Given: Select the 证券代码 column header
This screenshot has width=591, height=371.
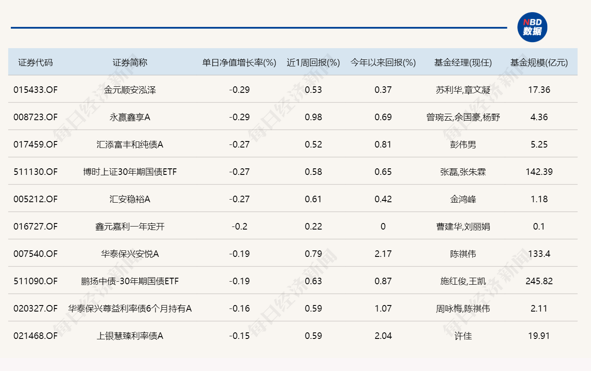Looking at the screenshot, I should pos(35,62).
